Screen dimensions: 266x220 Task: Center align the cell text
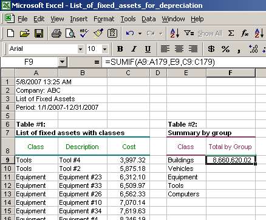point(179,49)
